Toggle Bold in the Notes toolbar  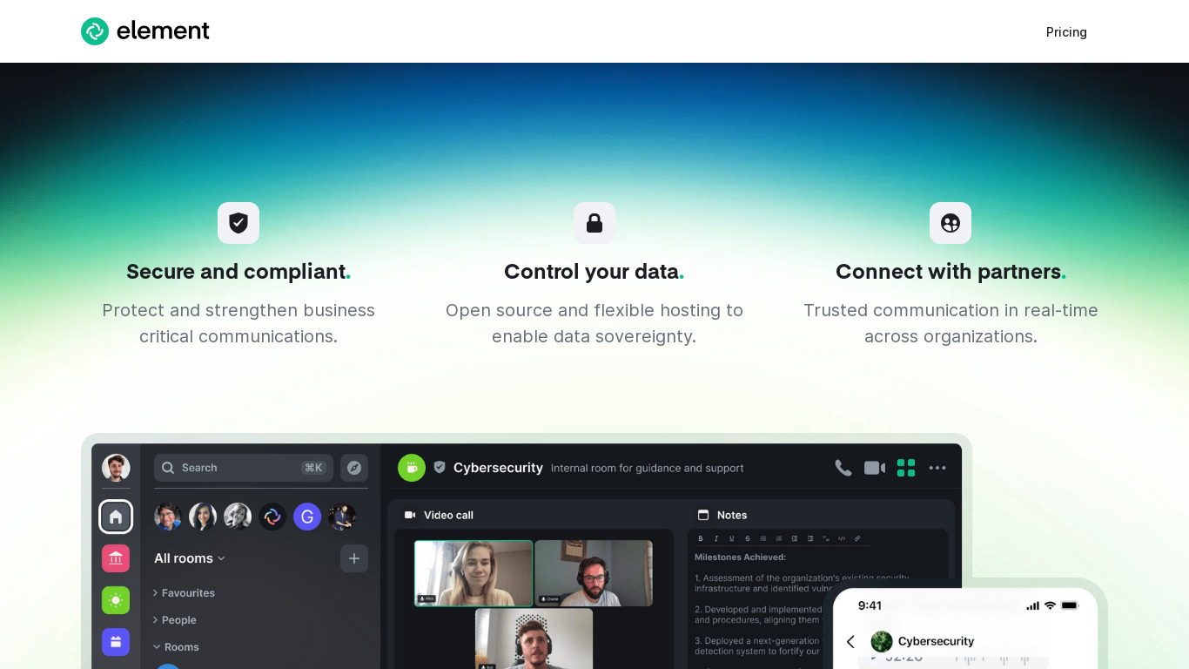point(701,538)
